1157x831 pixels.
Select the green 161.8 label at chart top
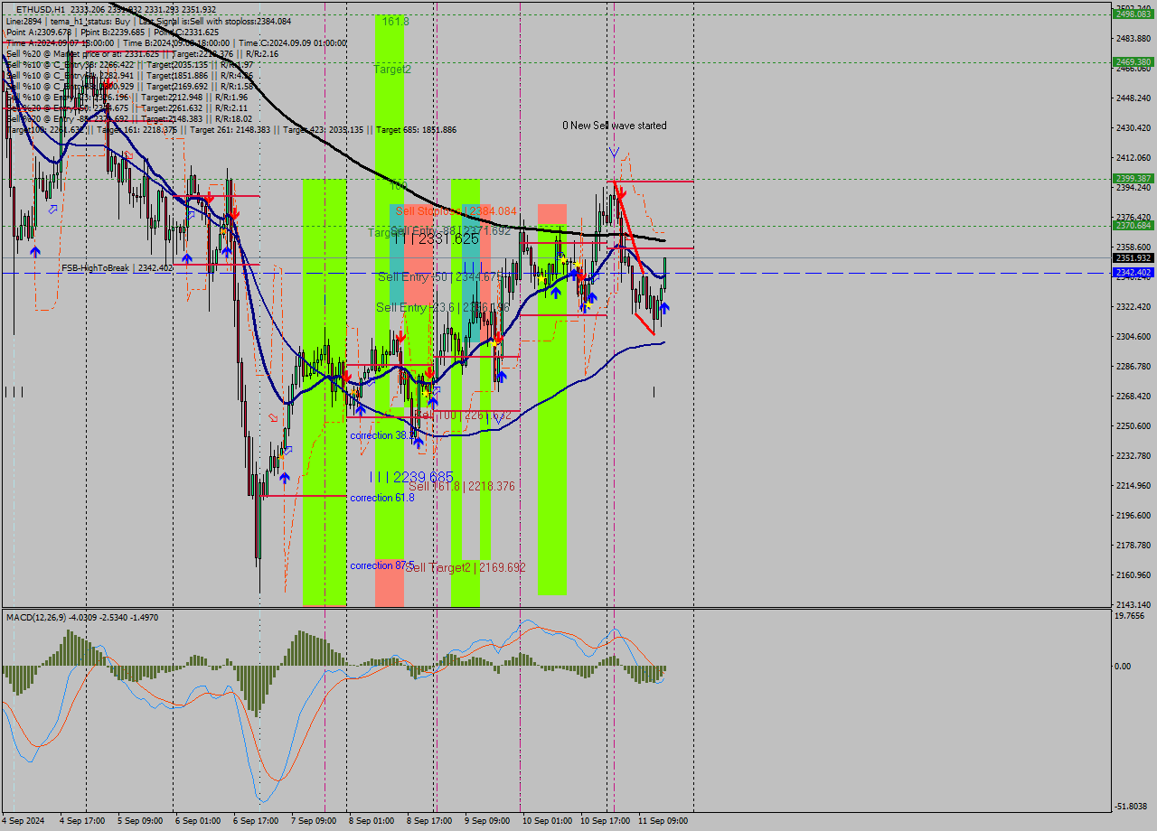pos(395,20)
